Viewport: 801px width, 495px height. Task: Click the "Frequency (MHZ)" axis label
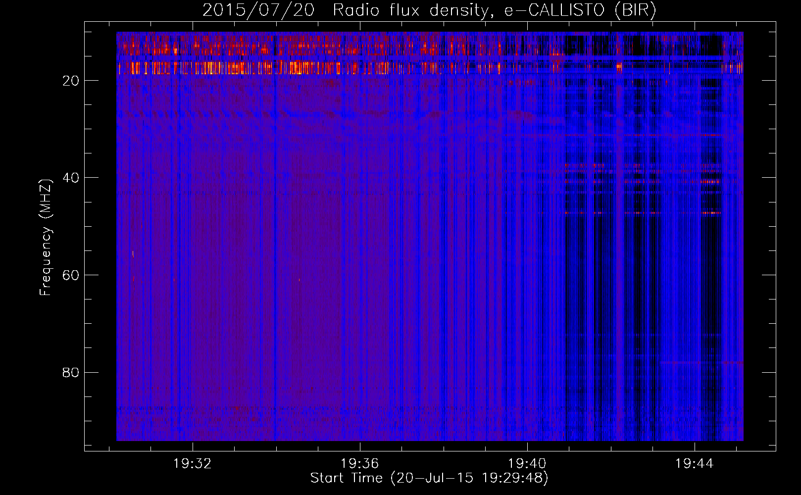click(x=45, y=238)
